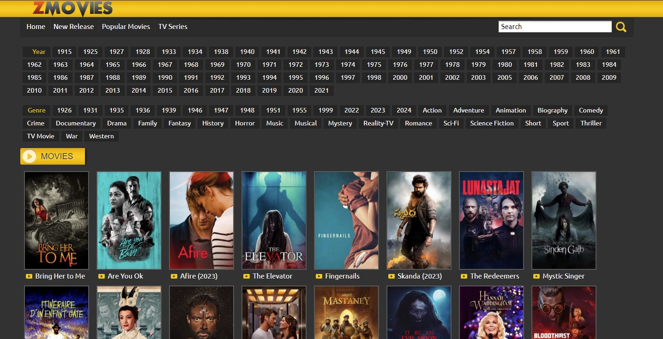This screenshot has height=339, width=663.
Task: Navigate to TV Series
Action: tap(173, 27)
